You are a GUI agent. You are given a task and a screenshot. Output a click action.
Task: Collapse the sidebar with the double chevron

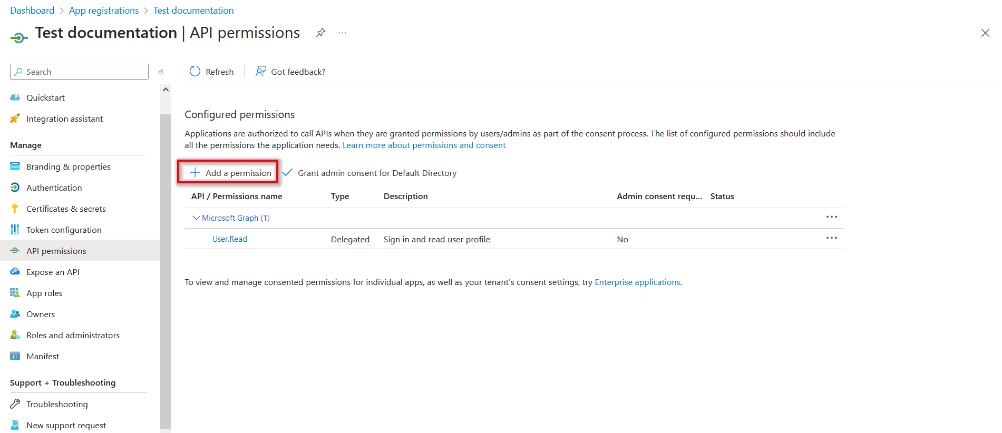click(x=161, y=72)
